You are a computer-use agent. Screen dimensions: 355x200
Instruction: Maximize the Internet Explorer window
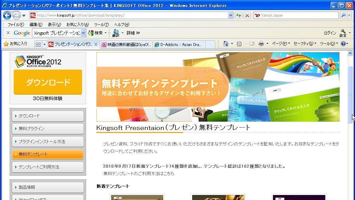pyautogui.click(x=342, y=5)
